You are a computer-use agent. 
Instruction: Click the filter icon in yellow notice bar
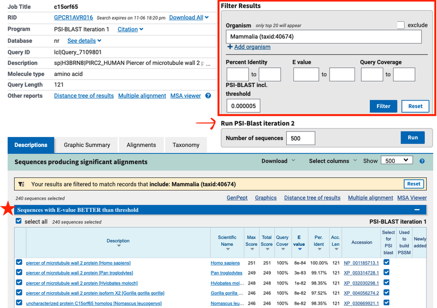coord(21,185)
